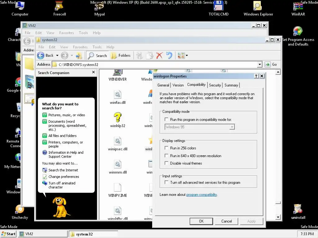This screenshot has height=238, width=318.
Task: Click the red Delete X toolbar icon
Action: pyautogui.click(x=159, y=55)
